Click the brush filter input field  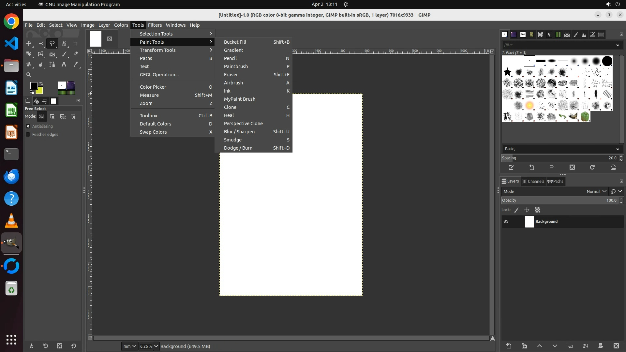click(x=558, y=45)
